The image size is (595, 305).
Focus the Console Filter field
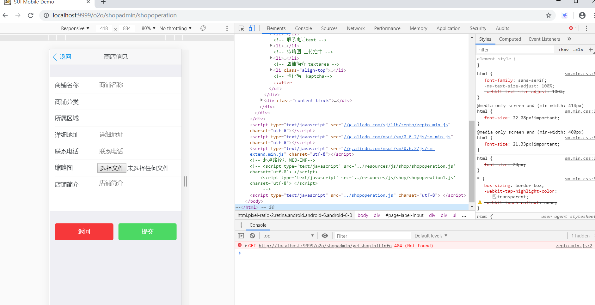[x=373, y=236]
